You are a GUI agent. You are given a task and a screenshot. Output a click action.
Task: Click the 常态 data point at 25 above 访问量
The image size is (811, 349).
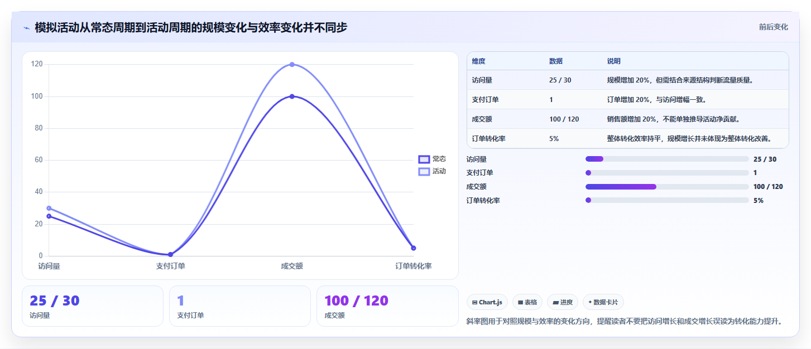(x=49, y=216)
